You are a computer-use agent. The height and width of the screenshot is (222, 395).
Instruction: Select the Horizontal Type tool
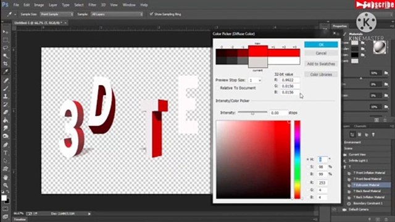(6, 153)
